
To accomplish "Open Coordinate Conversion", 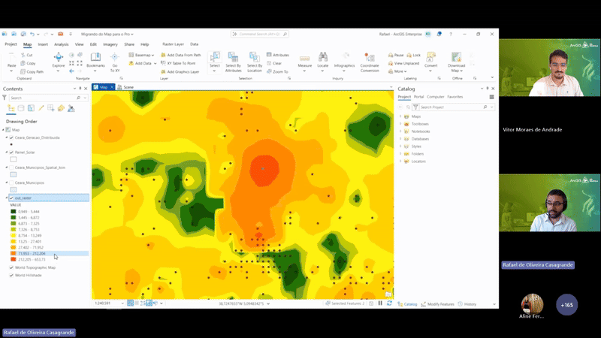I will (370, 62).
